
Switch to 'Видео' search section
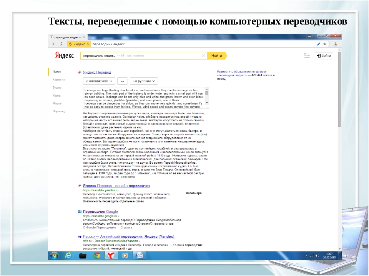point(57,87)
